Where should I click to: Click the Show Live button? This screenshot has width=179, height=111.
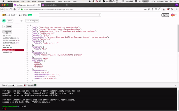tap(26, 15)
